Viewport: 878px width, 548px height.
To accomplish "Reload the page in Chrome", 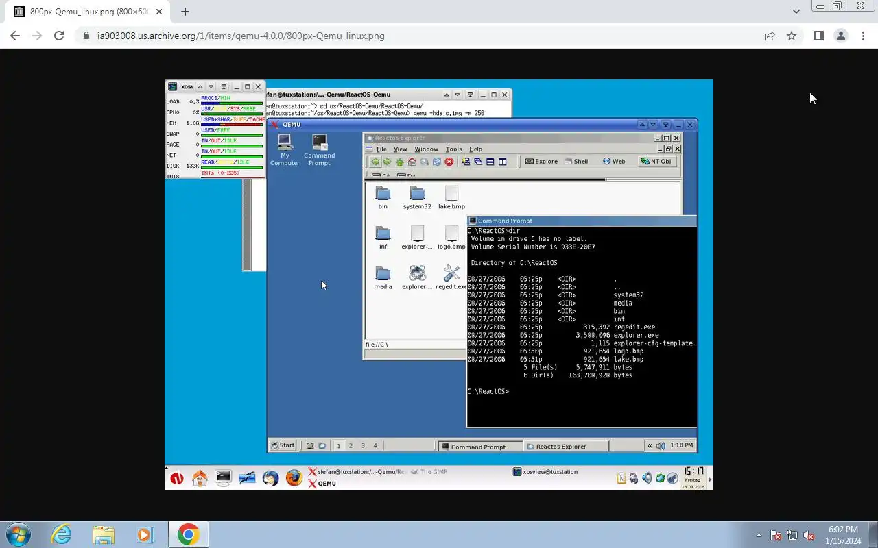I will [x=59, y=36].
